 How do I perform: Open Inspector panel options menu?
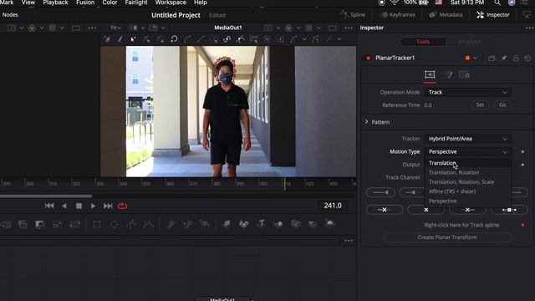pyautogui.click(x=529, y=28)
